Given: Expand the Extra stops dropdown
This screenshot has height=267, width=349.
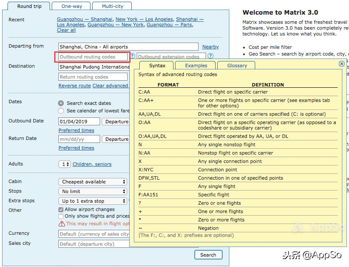Looking at the screenshot, I should click(x=93, y=201).
